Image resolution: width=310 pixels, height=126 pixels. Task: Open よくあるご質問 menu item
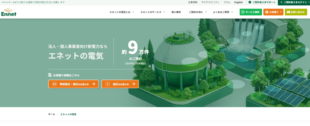point(221,12)
